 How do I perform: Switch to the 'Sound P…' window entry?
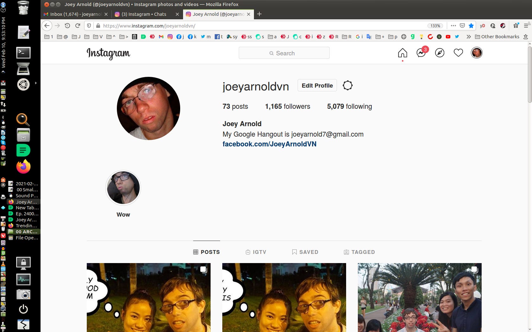pos(23,196)
